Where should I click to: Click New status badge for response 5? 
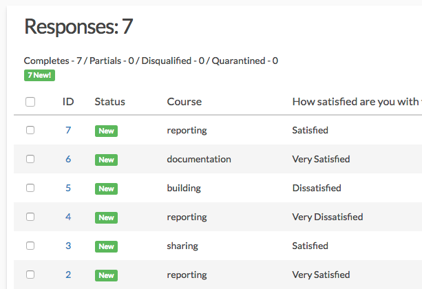106,189
